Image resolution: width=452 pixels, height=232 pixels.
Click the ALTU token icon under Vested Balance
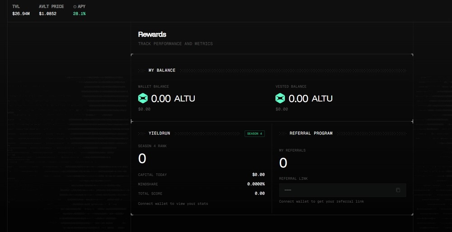coord(280,98)
